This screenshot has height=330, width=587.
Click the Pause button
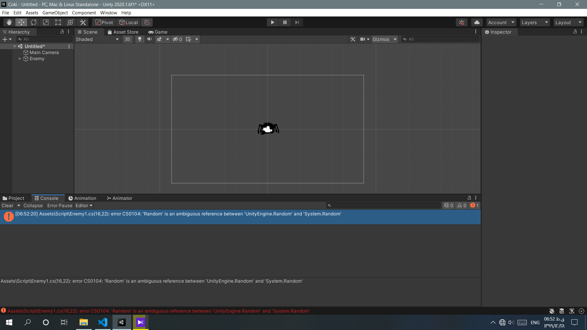[x=285, y=22]
